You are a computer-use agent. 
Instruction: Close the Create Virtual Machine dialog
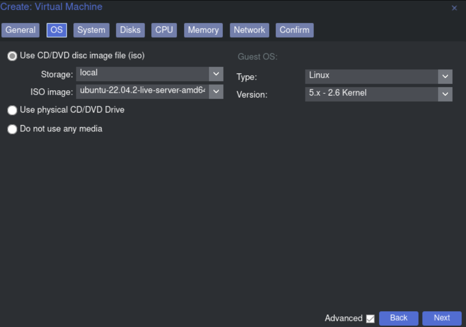454,8
